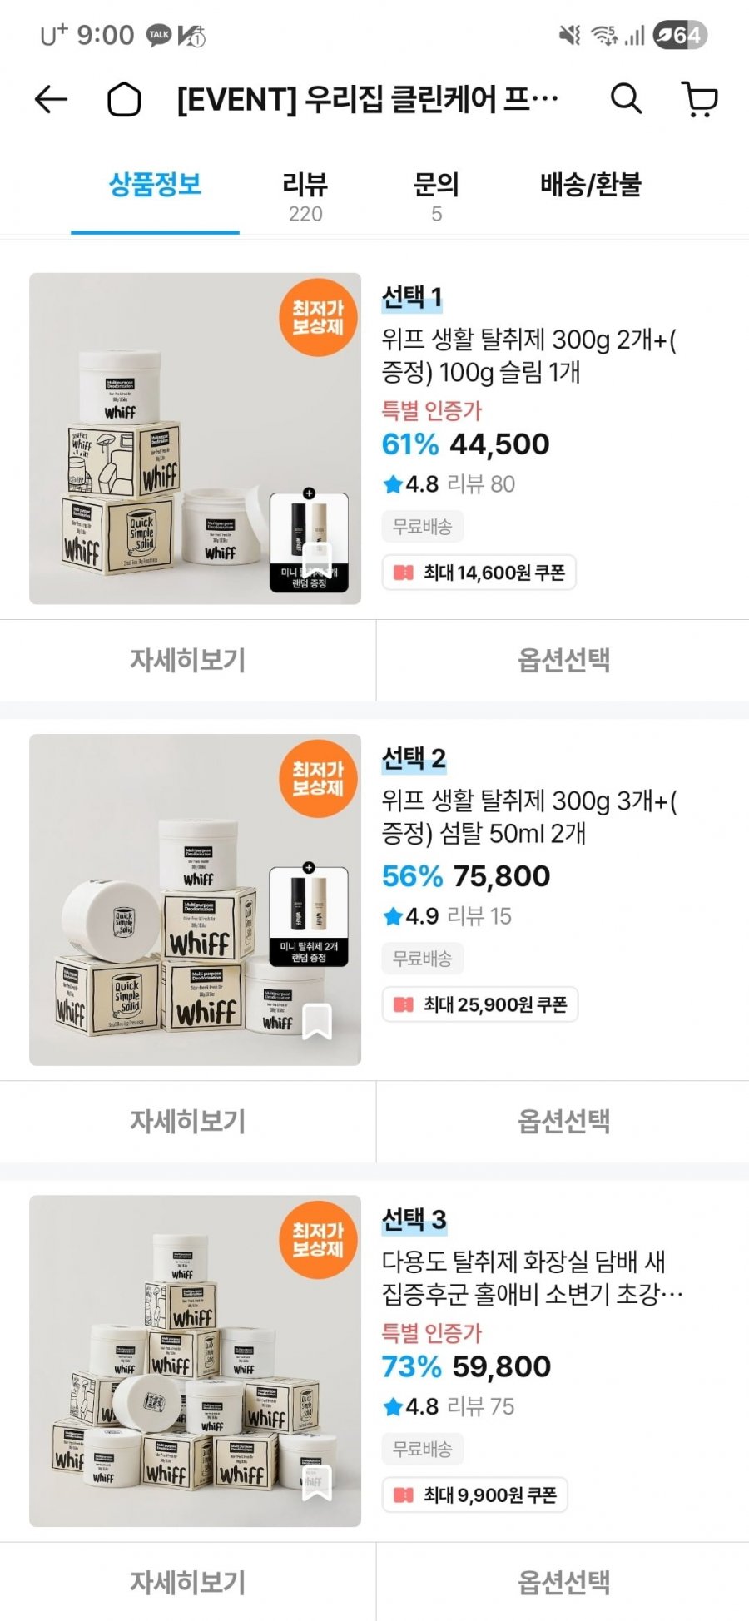
Task: Toggle bookmark on 선택 1 product image
Action: click(x=316, y=559)
